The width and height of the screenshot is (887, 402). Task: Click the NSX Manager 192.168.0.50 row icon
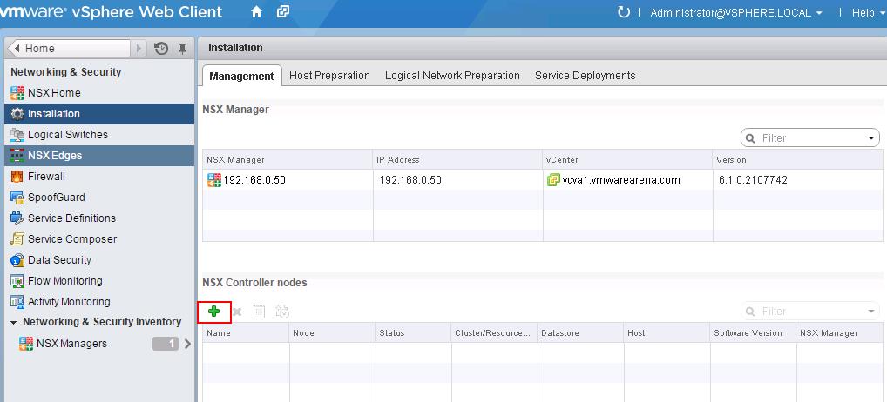(x=214, y=180)
